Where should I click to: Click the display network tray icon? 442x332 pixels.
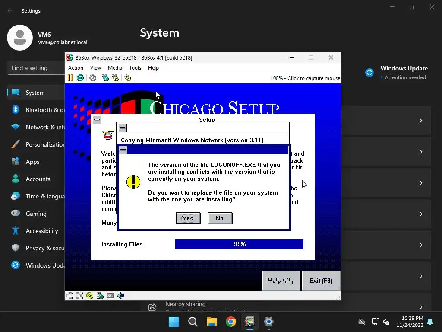(x=375, y=322)
